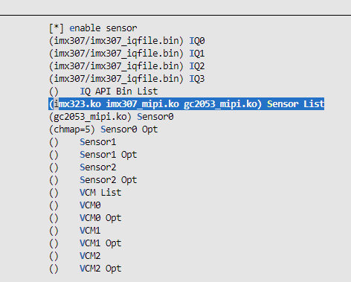This screenshot has width=351, height=282.
Task: Select the Sensor1 Opt entry
Action: 93,155
